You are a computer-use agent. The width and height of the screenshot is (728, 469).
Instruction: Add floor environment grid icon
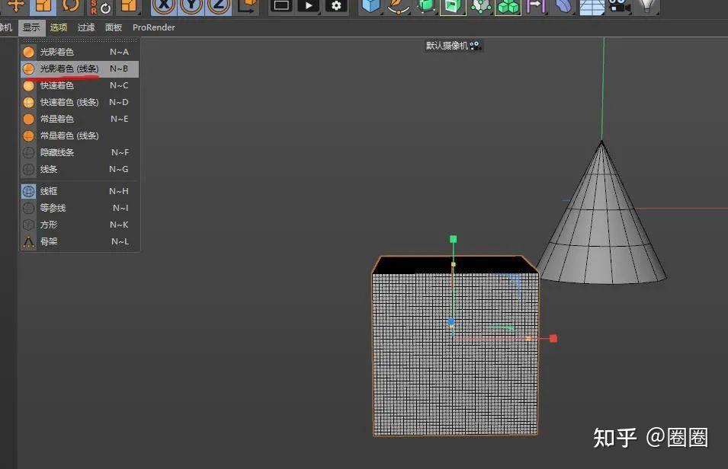pyautogui.click(x=592, y=7)
